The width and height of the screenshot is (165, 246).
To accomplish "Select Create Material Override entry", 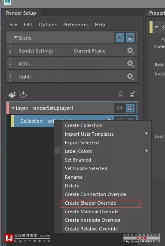I will (x=92, y=212).
